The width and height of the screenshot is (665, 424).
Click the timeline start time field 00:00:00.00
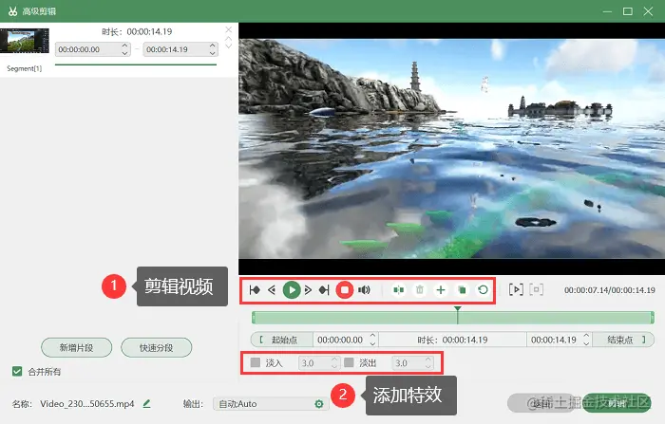tap(341, 340)
